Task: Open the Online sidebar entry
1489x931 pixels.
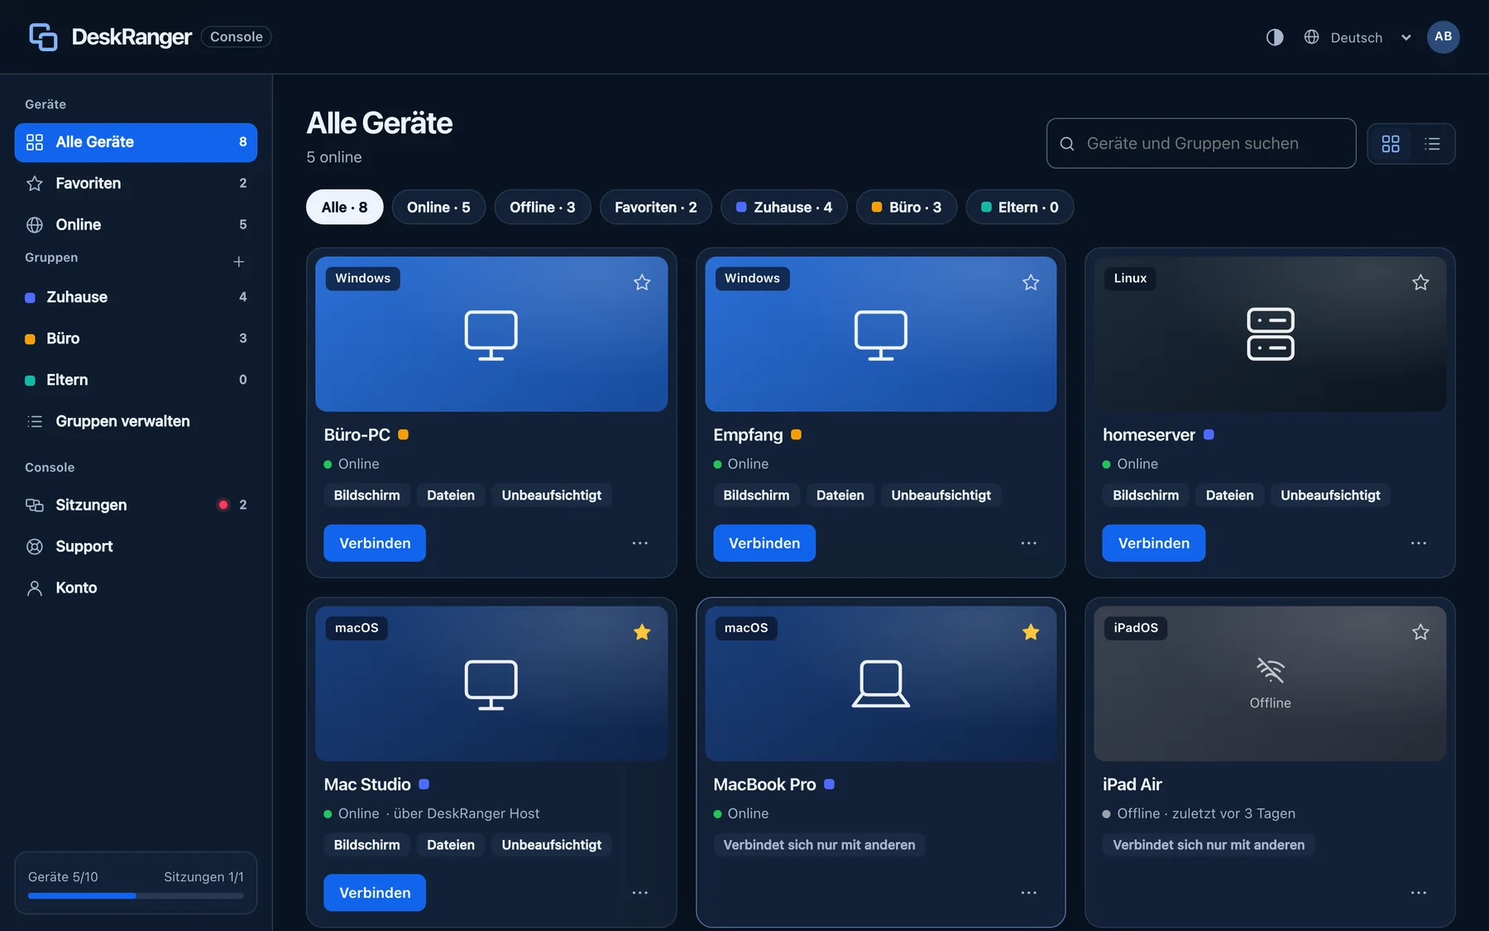Action: point(136,225)
